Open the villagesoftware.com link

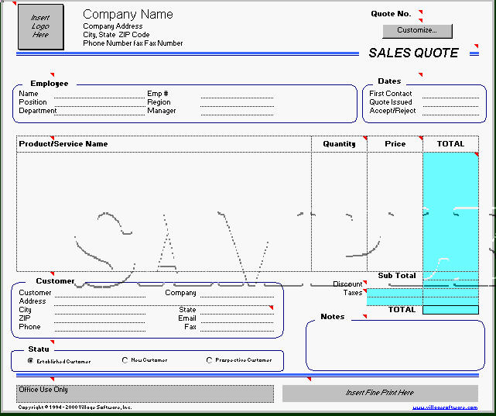point(450,407)
